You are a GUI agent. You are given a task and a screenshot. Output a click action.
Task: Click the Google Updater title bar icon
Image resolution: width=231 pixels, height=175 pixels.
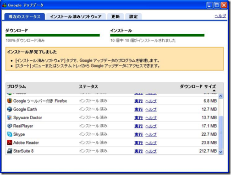(4, 5)
